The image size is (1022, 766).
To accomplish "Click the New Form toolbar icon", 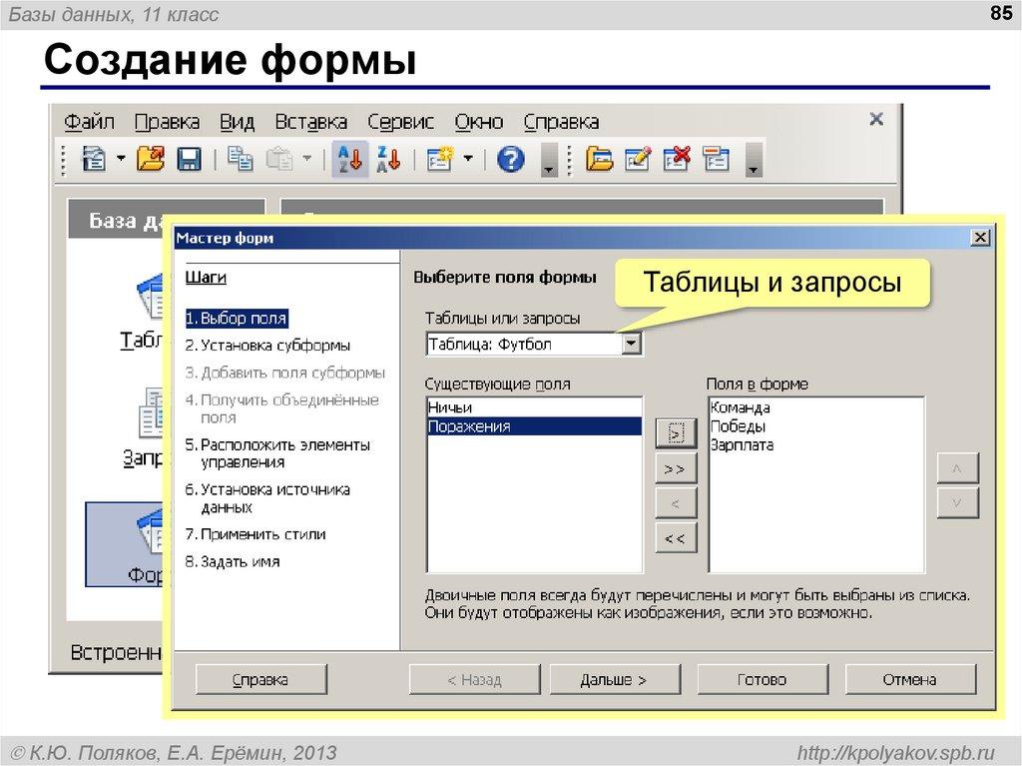I will (x=439, y=158).
